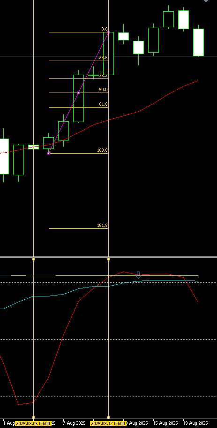The image size is (217, 428).
Task: Click the chart shift triangle at top edge
Action: tap(206, 1)
